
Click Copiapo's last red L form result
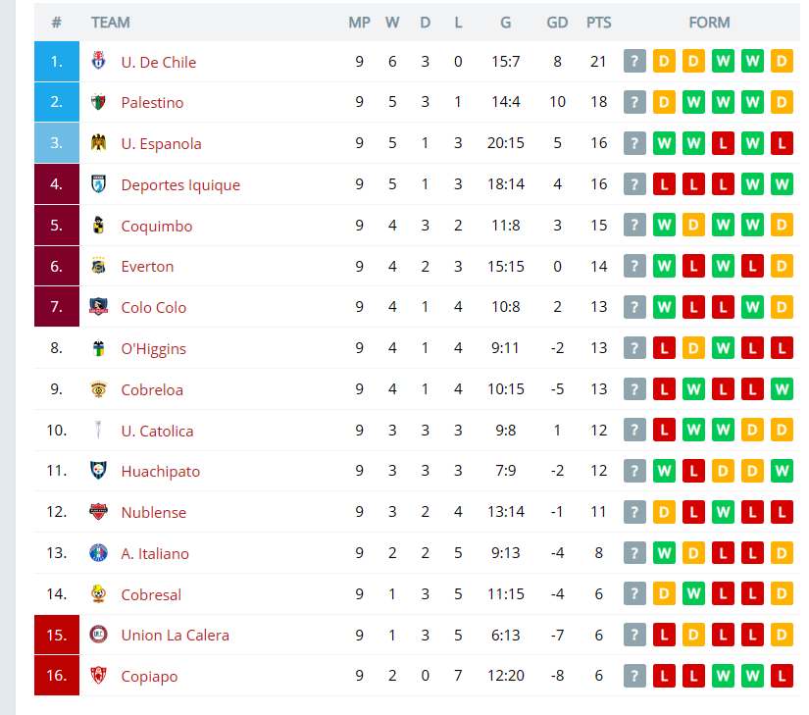[782, 675]
